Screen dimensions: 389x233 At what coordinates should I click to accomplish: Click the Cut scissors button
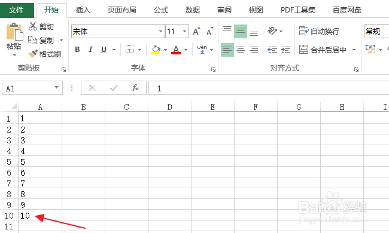click(x=41, y=26)
